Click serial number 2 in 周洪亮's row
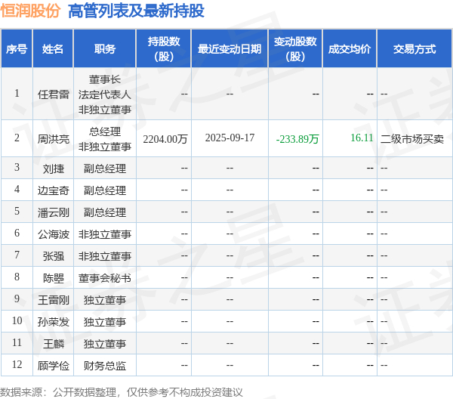This screenshot has height=399, width=453. (17, 138)
